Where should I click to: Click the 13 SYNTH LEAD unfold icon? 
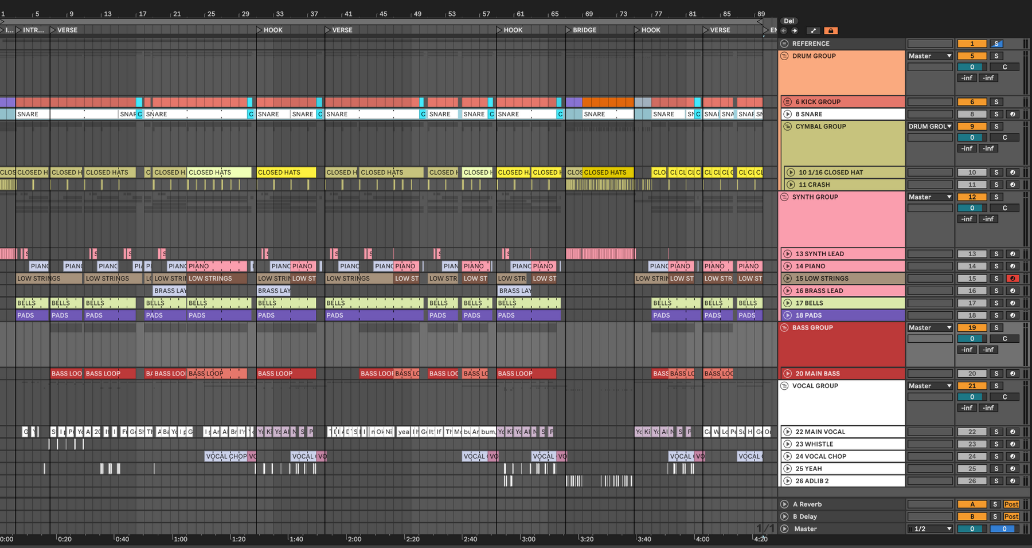(x=788, y=254)
